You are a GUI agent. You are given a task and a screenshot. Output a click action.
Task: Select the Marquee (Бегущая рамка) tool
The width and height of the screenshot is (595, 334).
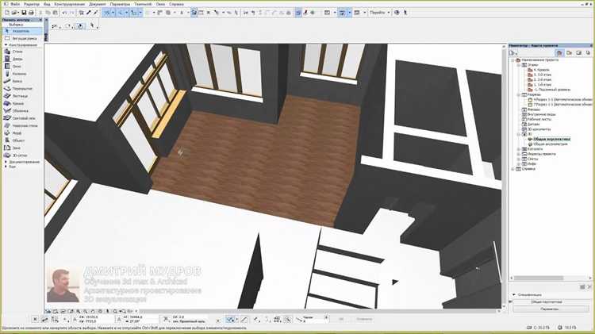coord(22,38)
